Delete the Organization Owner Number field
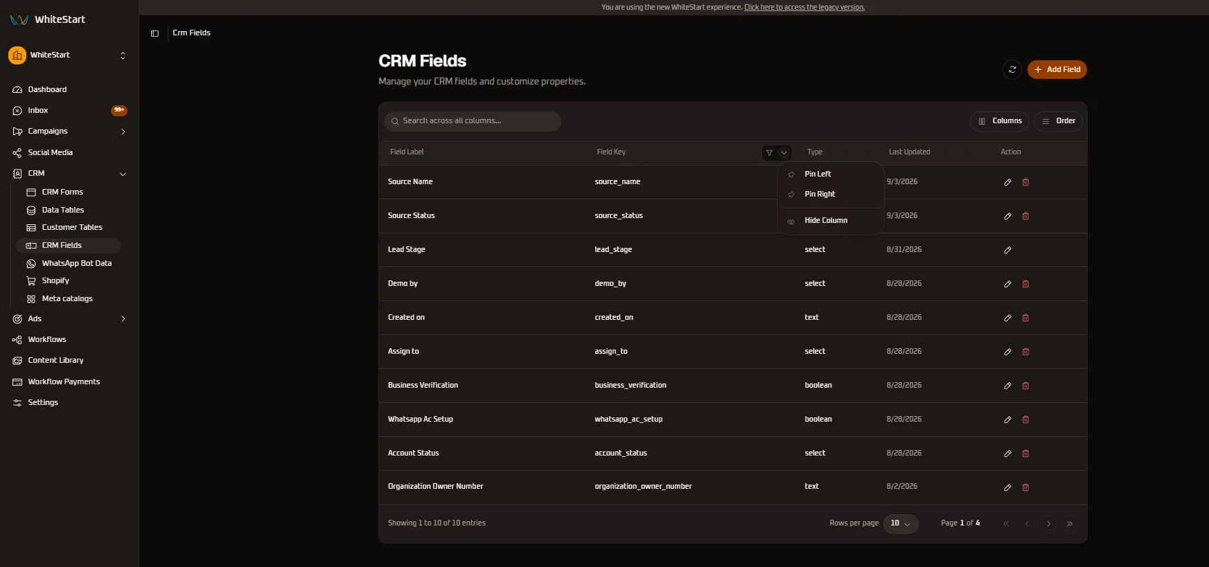This screenshot has width=1209, height=567. (1025, 487)
